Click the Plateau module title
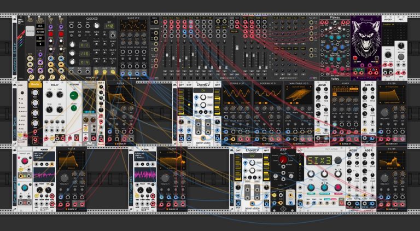The width and height of the screenshot is (420, 231). click(x=335, y=18)
